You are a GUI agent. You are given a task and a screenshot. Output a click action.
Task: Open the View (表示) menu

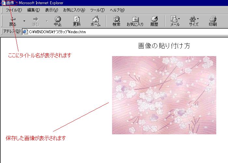[x=51, y=10]
